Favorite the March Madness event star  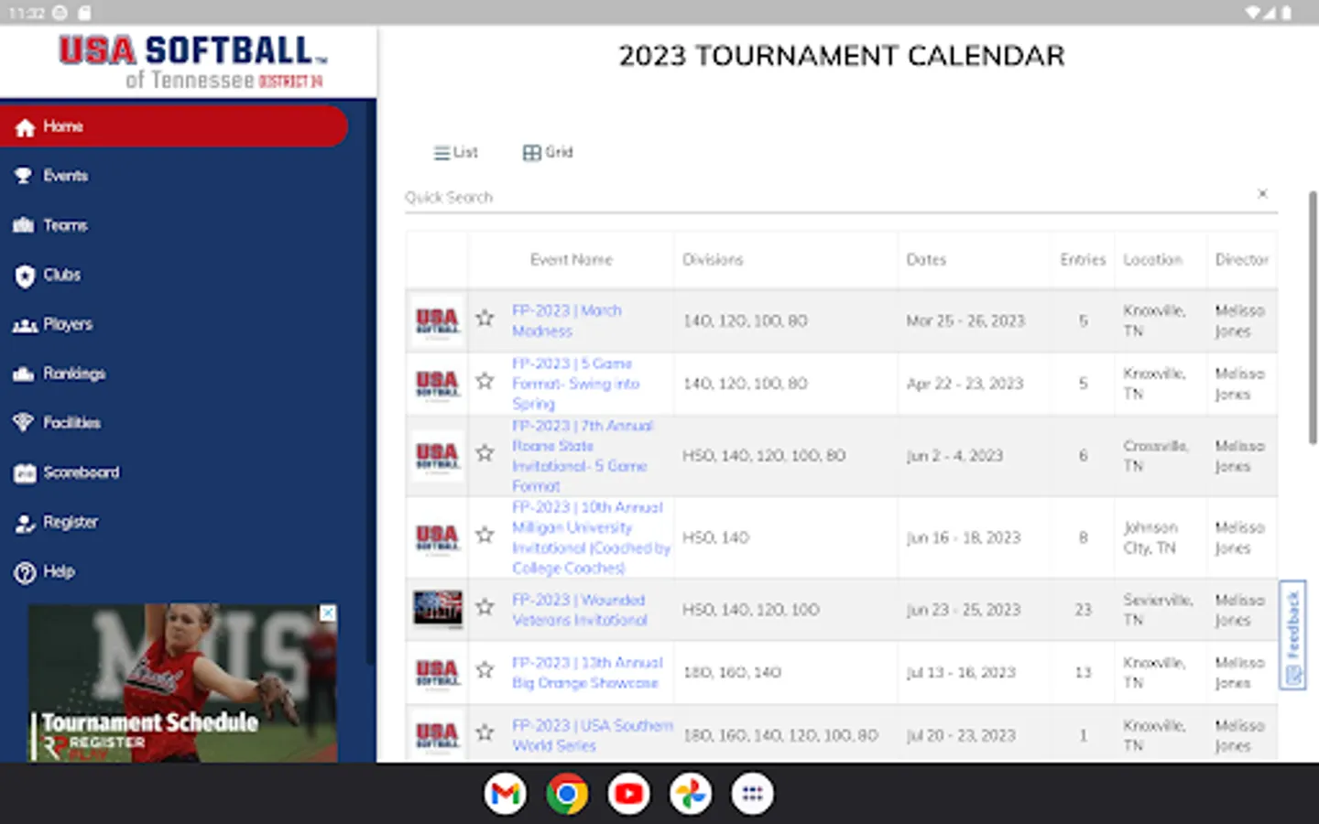point(485,319)
